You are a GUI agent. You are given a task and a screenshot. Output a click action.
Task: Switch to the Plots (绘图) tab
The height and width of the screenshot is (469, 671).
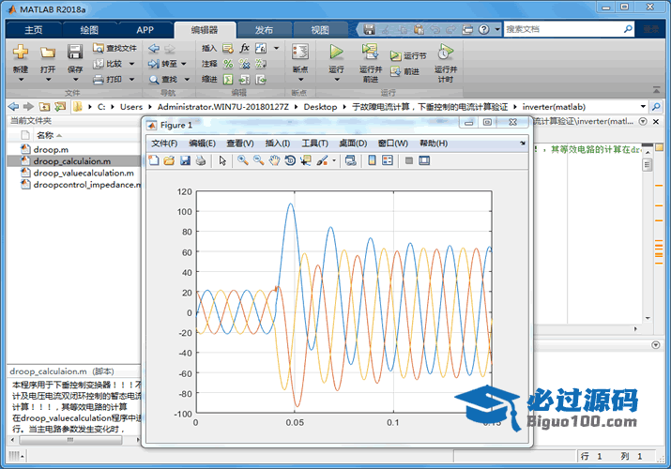[x=89, y=30]
